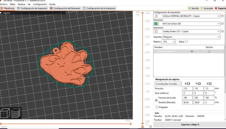
Task: Enable the Pulgadas checkbox
Action: point(157,107)
